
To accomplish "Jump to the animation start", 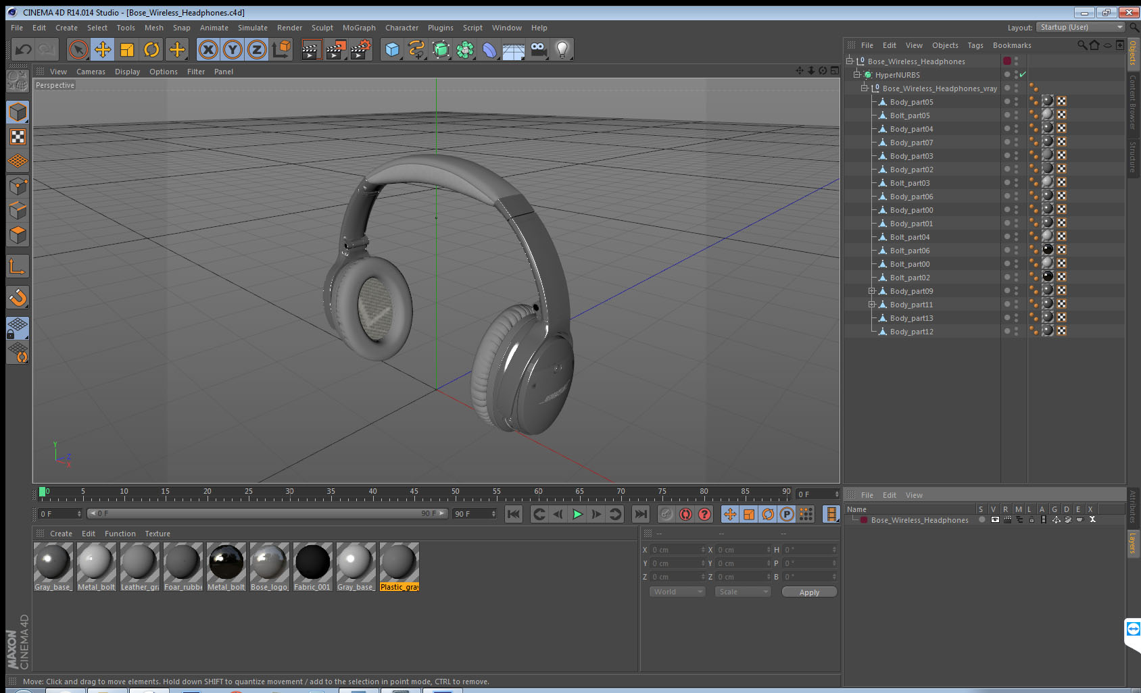I will tap(514, 514).
